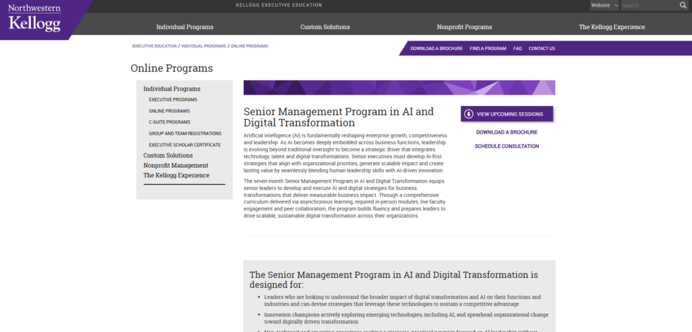Click the paragraph beginning 'The seven-month Senior Management Program'
Viewport: 692px width, 332px height.
[x=345, y=199]
